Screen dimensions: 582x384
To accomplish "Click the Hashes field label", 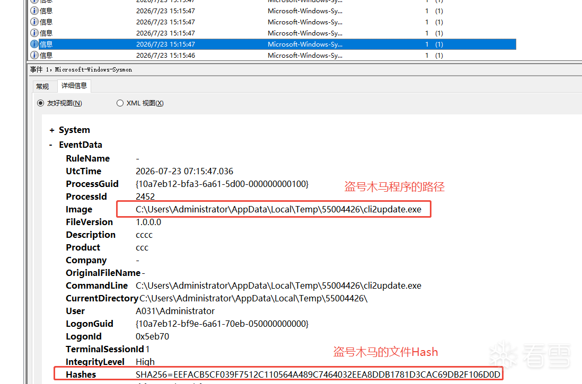I will click(x=81, y=374).
